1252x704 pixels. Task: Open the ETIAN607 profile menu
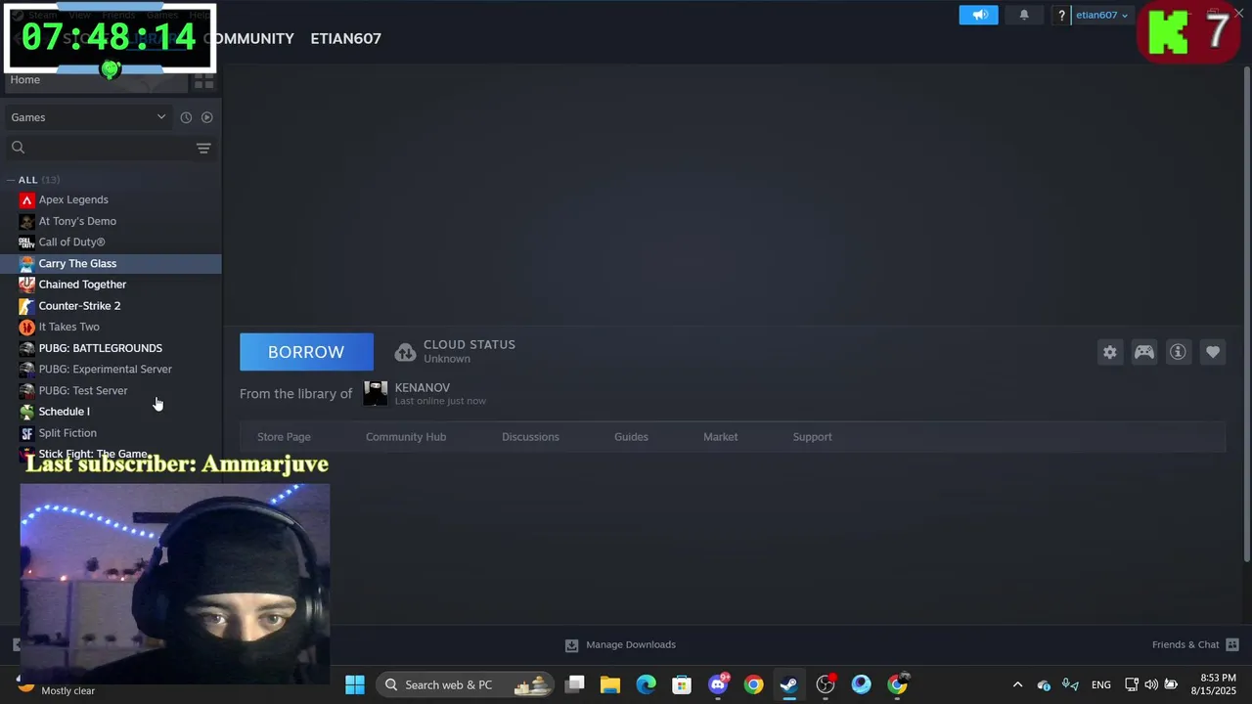[345, 38]
